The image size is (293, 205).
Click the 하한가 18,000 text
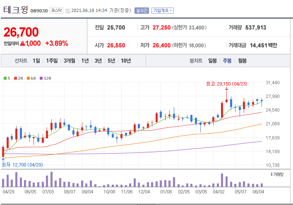(189, 45)
